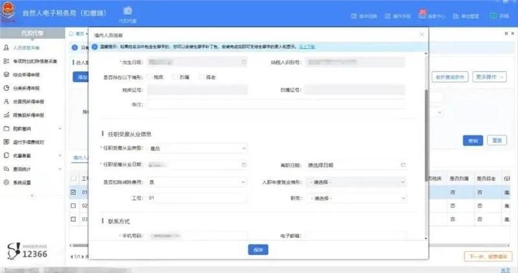Expand 税款缴纳 sidebar menu
Viewport: 518px width, 273px height.
(32, 129)
